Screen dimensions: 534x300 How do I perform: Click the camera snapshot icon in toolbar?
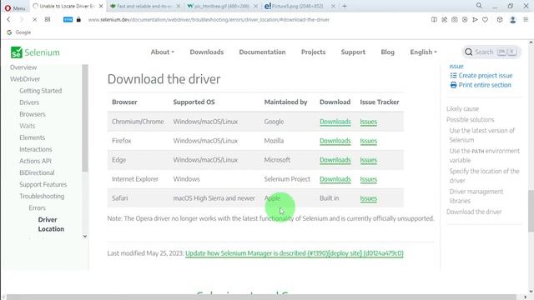[x=454, y=20]
